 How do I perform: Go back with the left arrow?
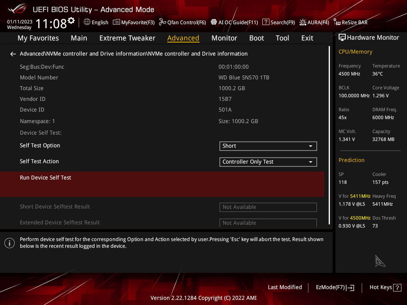pyautogui.click(x=13, y=54)
